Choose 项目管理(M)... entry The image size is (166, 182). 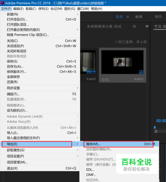[x=40, y=162]
